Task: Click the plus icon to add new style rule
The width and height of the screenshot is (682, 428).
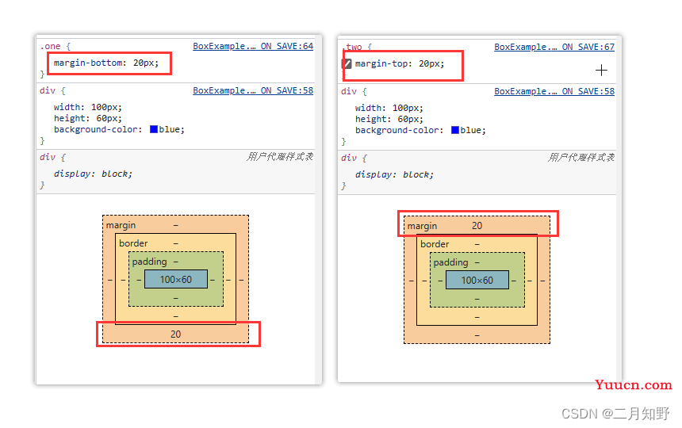Action: pos(601,70)
